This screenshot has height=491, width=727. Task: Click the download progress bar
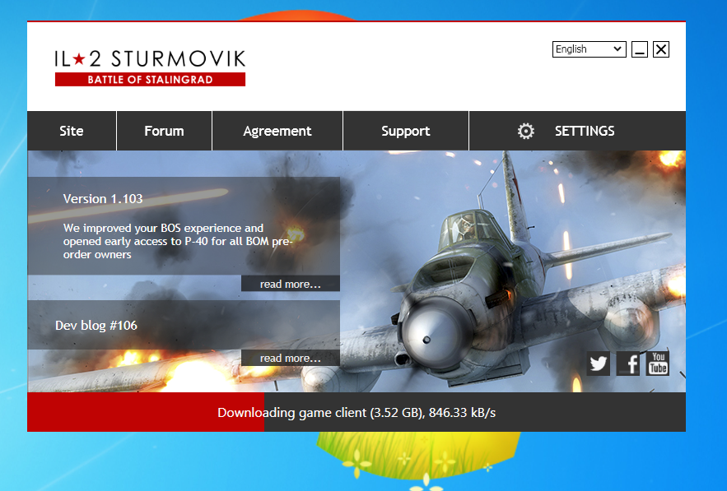tap(357, 412)
